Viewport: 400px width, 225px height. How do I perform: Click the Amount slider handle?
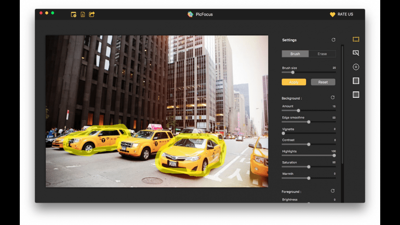click(298, 111)
